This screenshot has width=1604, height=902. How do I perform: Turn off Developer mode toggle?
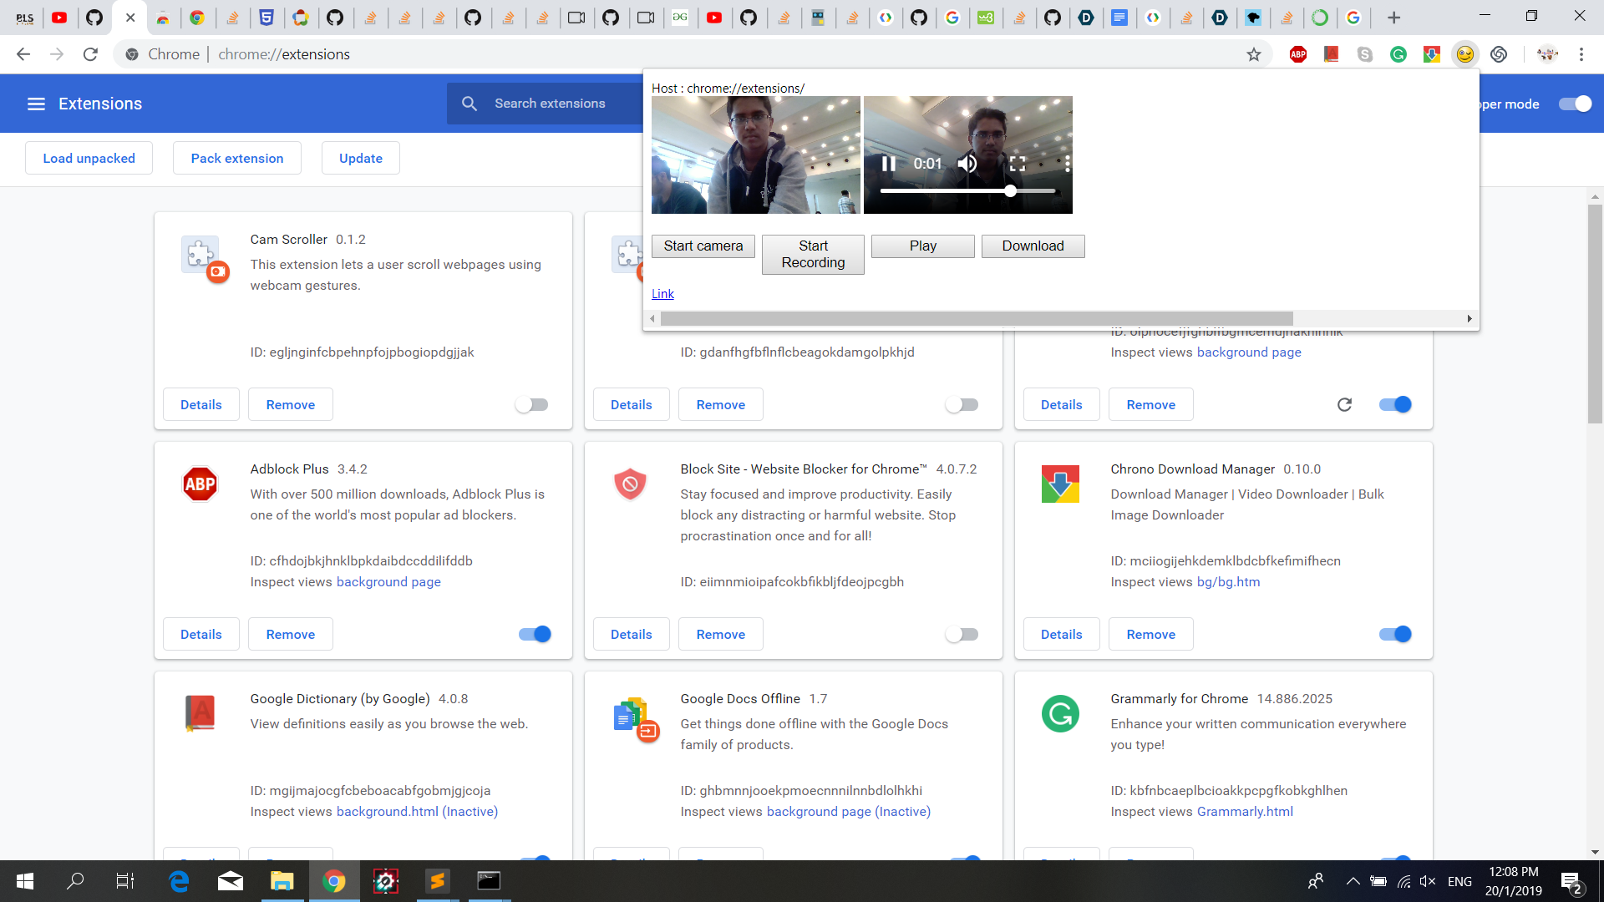click(1575, 104)
